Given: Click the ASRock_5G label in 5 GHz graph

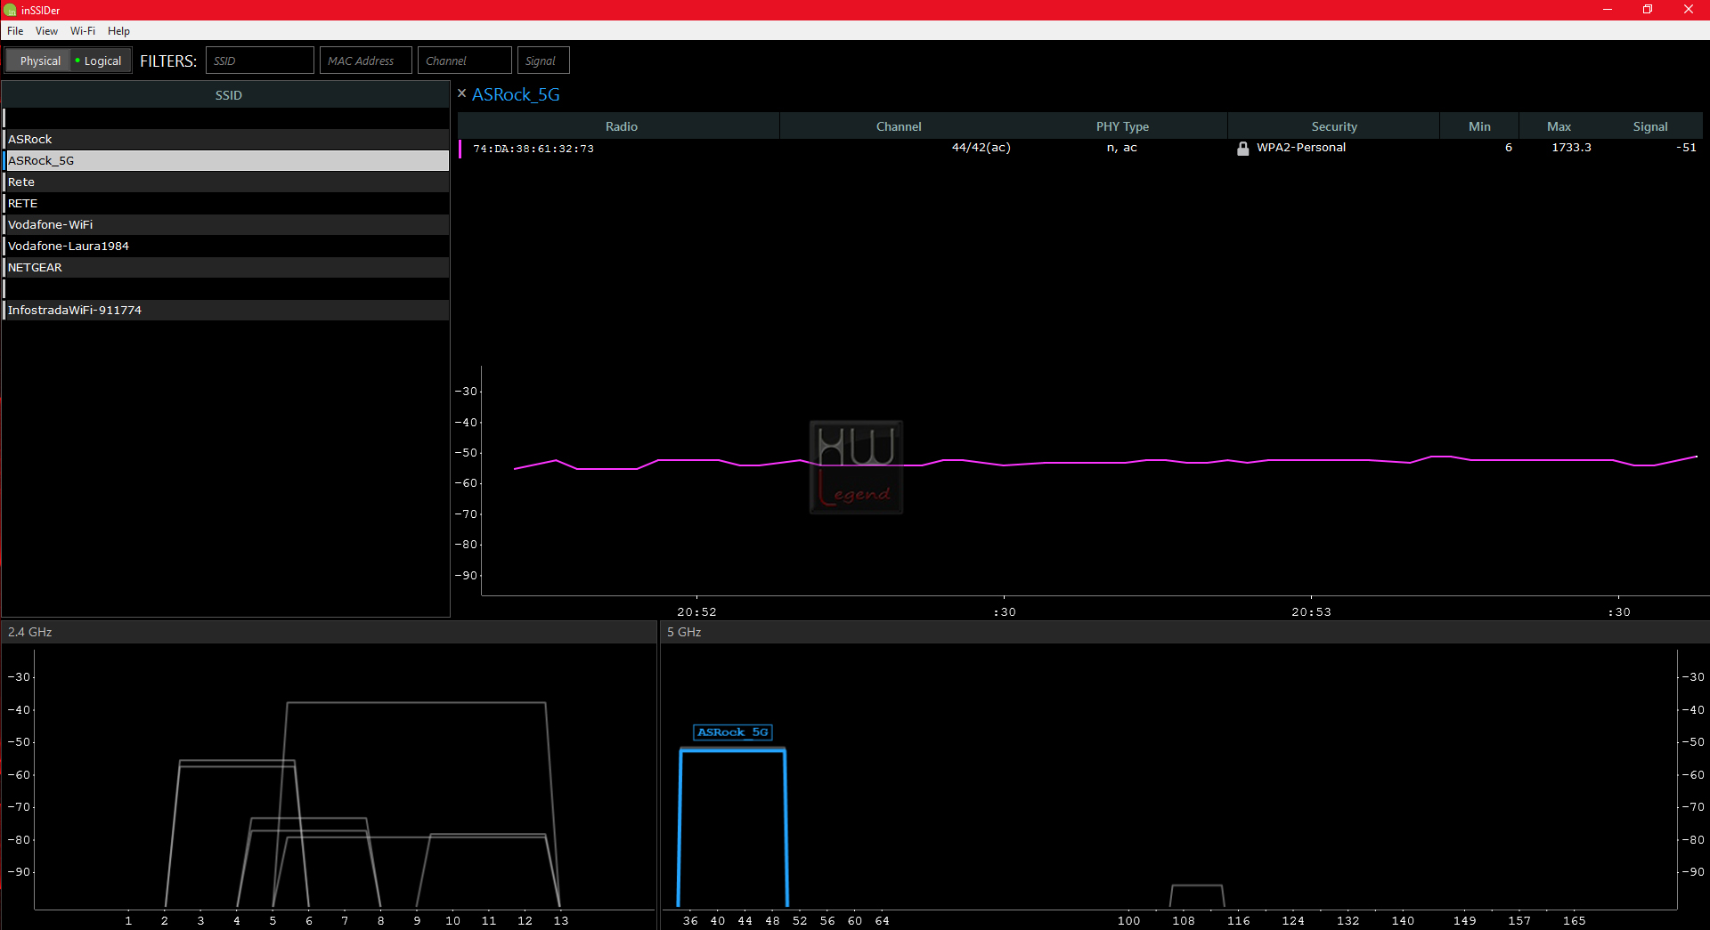Looking at the screenshot, I should tap(732, 732).
